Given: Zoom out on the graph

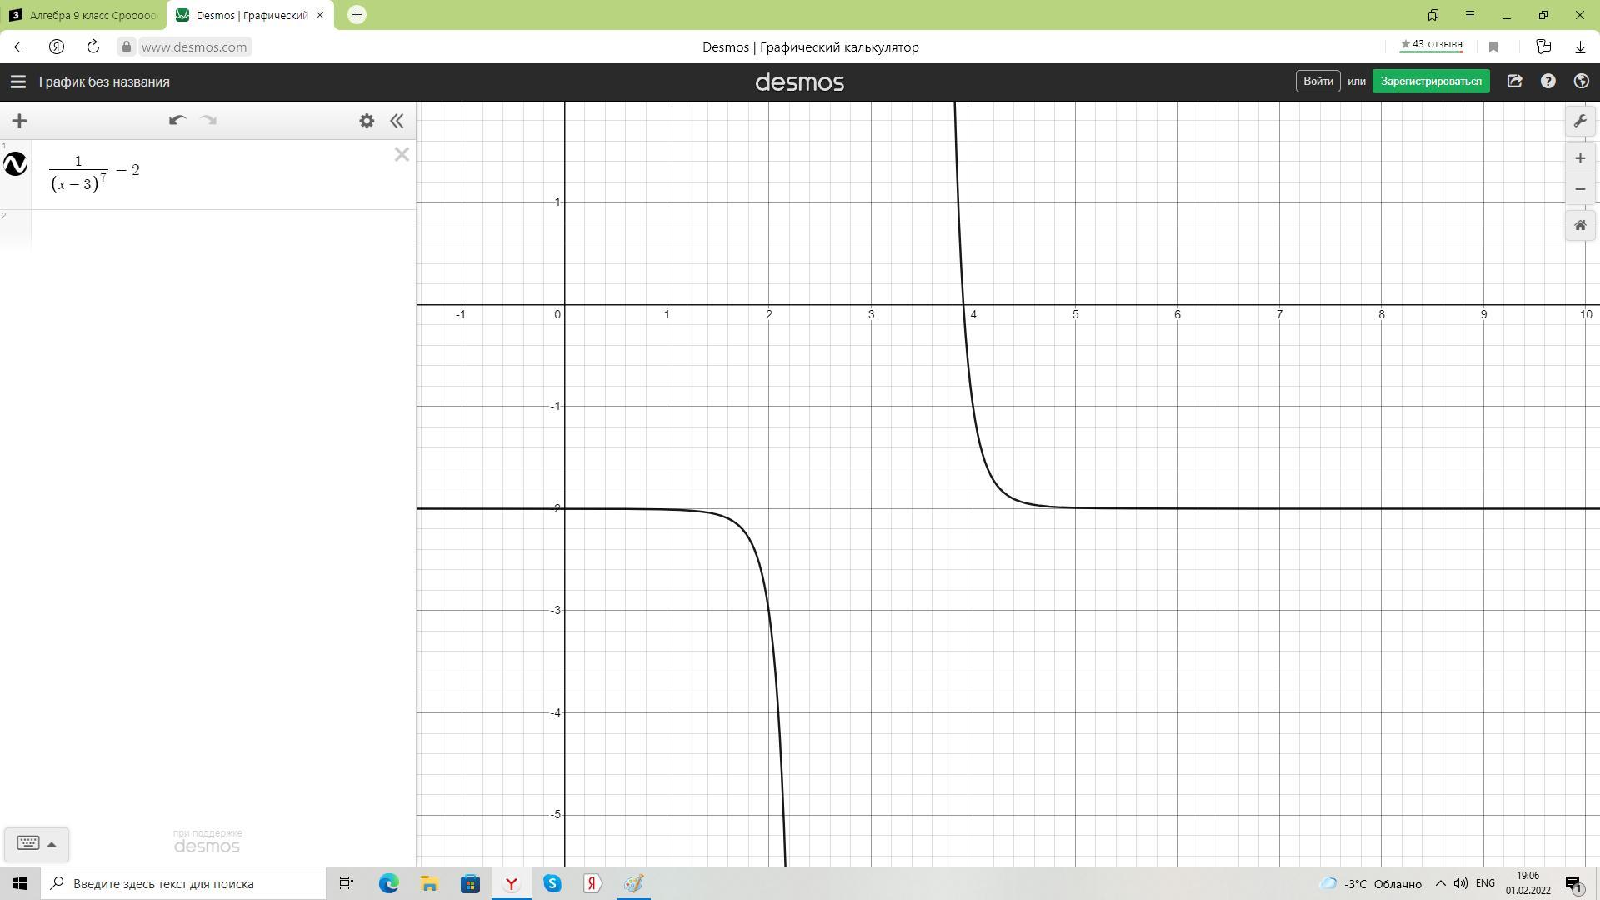Looking at the screenshot, I should (x=1579, y=189).
